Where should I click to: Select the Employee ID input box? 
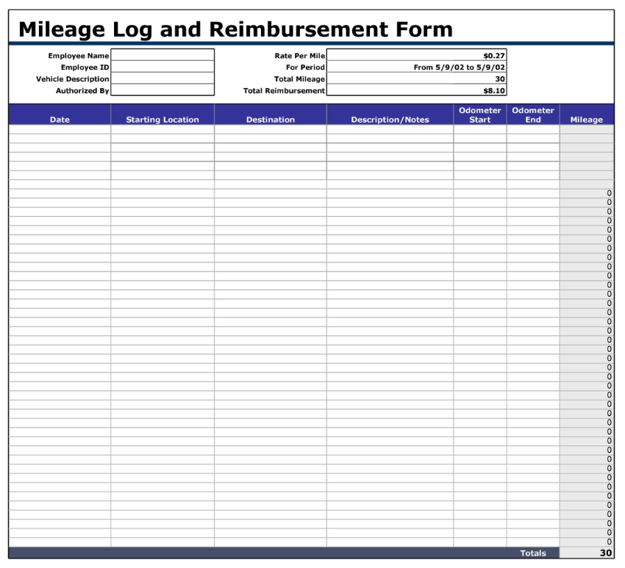point(162,67)
